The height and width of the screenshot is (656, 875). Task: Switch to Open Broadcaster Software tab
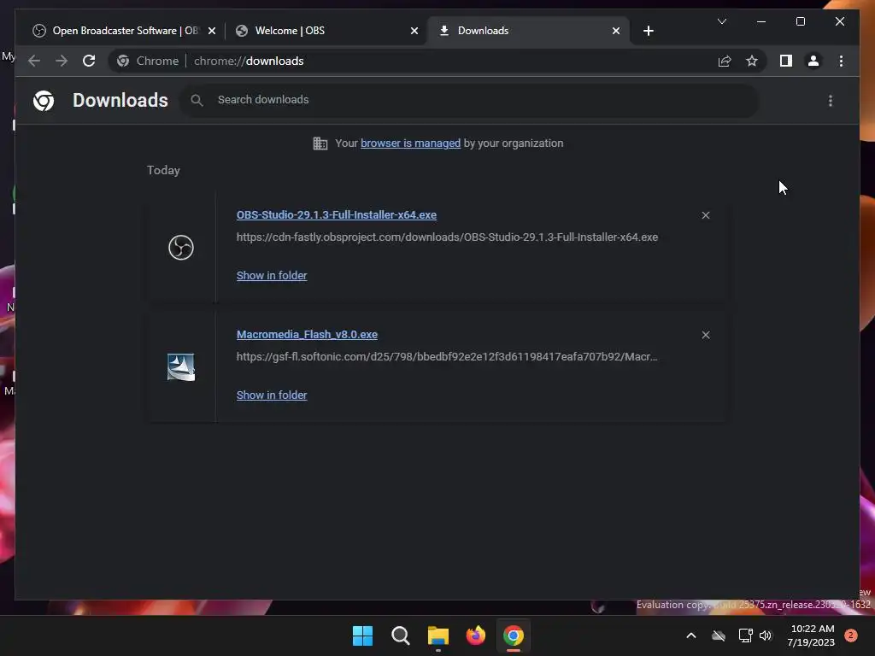125,31
